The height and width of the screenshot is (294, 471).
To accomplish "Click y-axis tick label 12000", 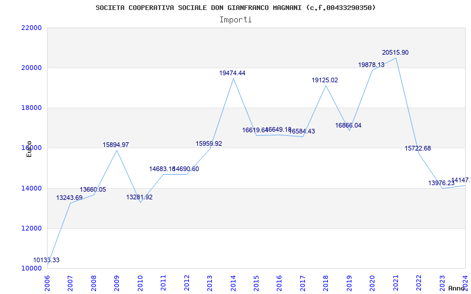I will [31, 228].
